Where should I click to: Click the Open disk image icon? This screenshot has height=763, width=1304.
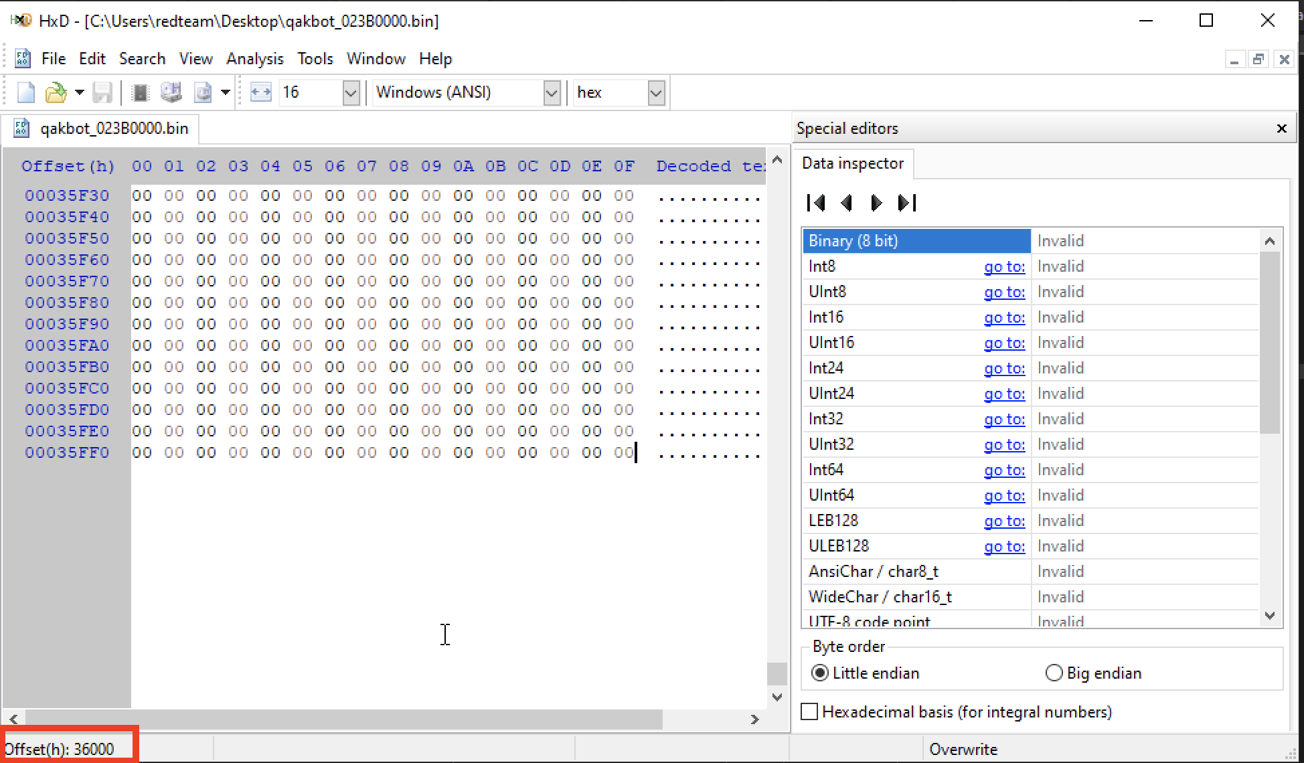click(203, 92)
